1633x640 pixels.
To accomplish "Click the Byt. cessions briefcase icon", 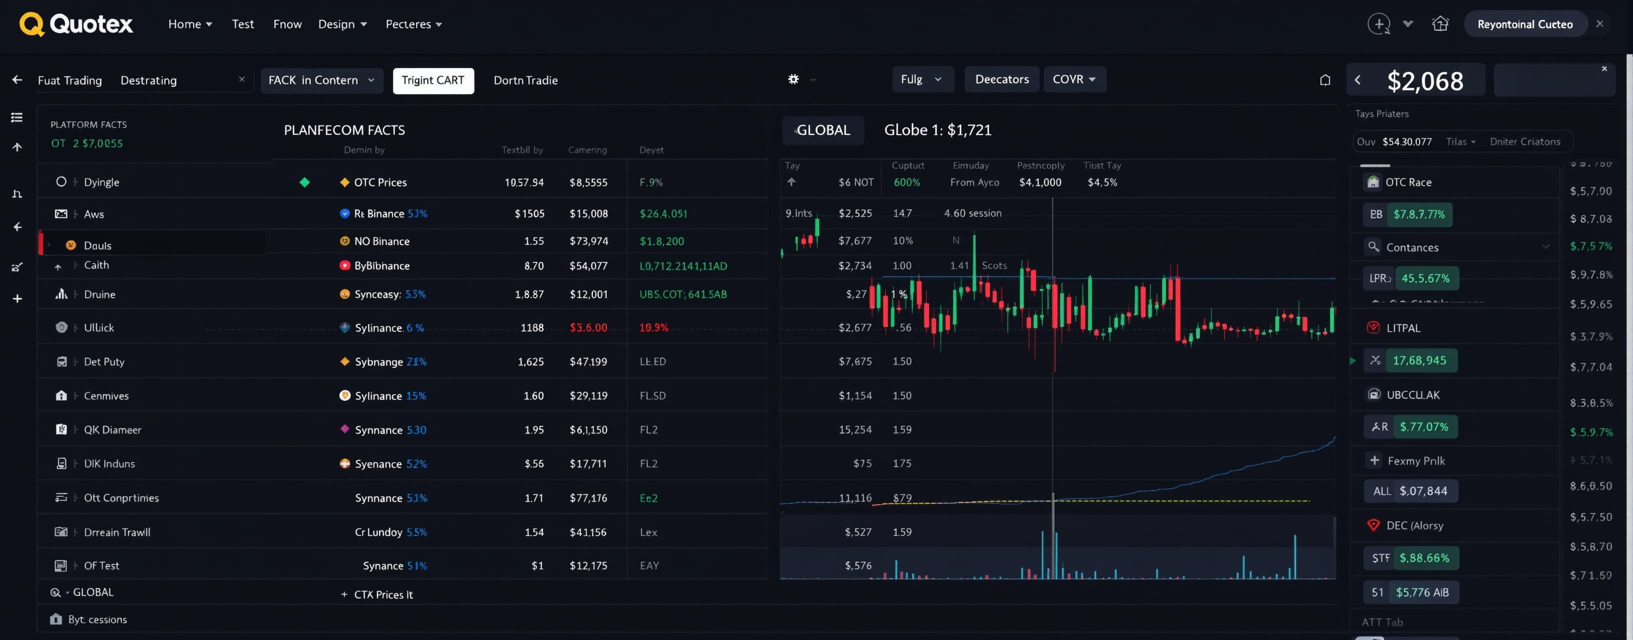I will point(56,619).
